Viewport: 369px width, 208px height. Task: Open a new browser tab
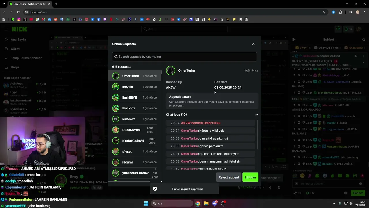[56, 4]
